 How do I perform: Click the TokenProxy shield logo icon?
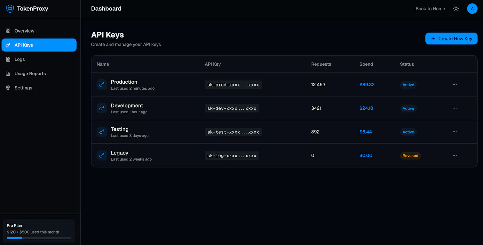coord(10,9)
